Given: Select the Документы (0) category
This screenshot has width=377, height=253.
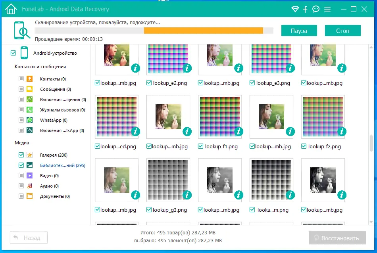Looking at the screenshot, I should coord(55,196).
